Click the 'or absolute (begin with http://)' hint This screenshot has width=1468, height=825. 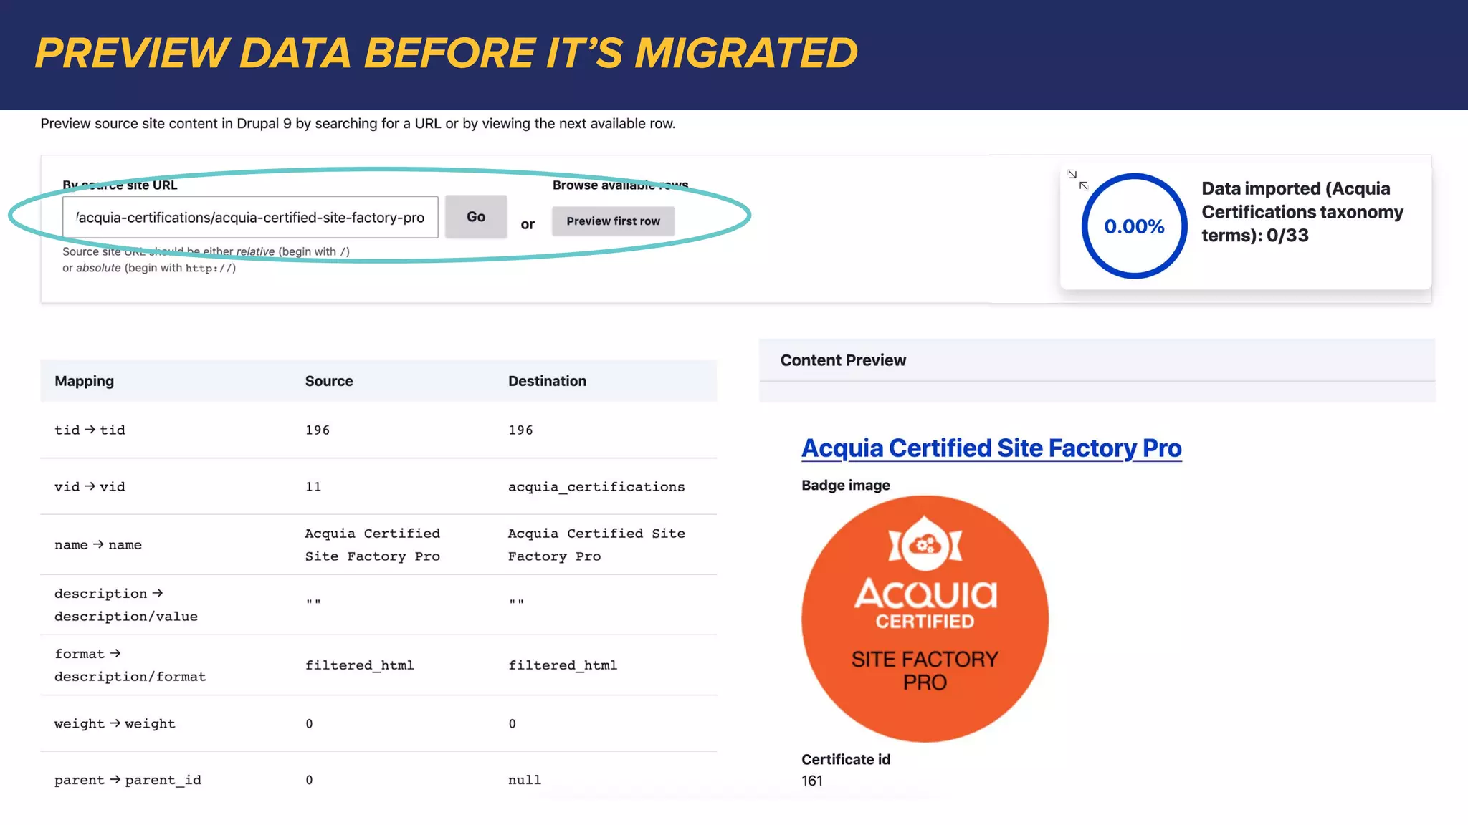(149, 268)
